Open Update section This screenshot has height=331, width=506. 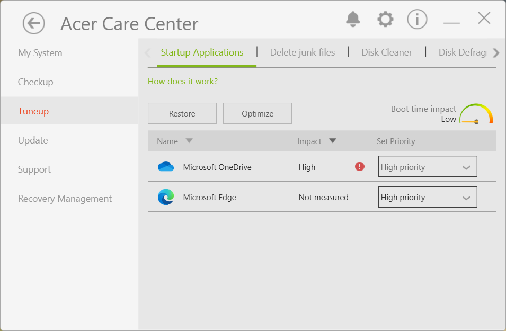pos(33,140)
